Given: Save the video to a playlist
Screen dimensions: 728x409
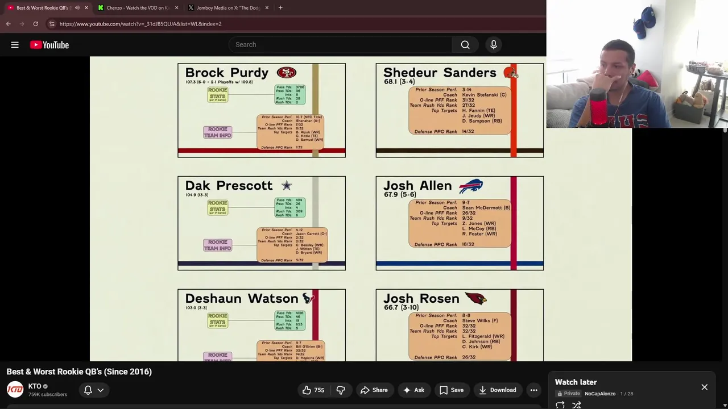Looking at the screenshot, I should [x=452, y=390].
